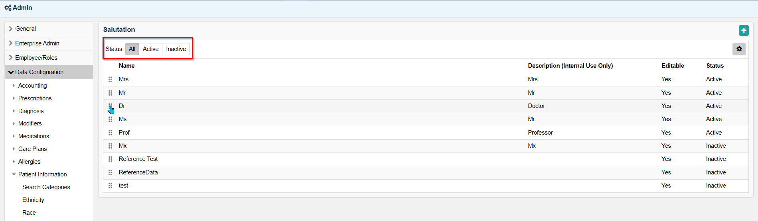This screenshot has width=758, height=221.
Task: Show only Inactive salutations
Action: (176, 49)
